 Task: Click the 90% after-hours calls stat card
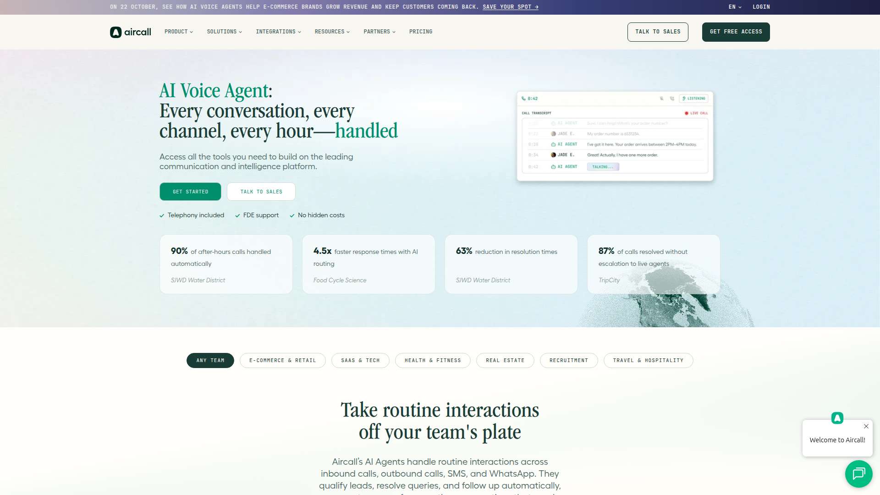(226, 264)
